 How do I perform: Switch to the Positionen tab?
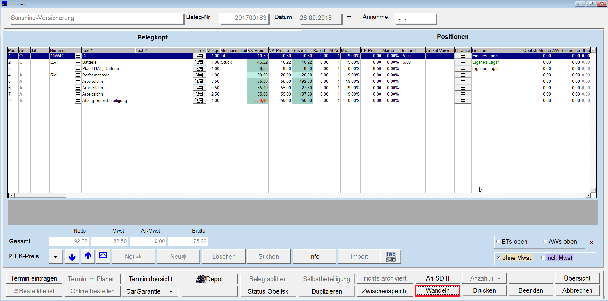tap(452, 37)
